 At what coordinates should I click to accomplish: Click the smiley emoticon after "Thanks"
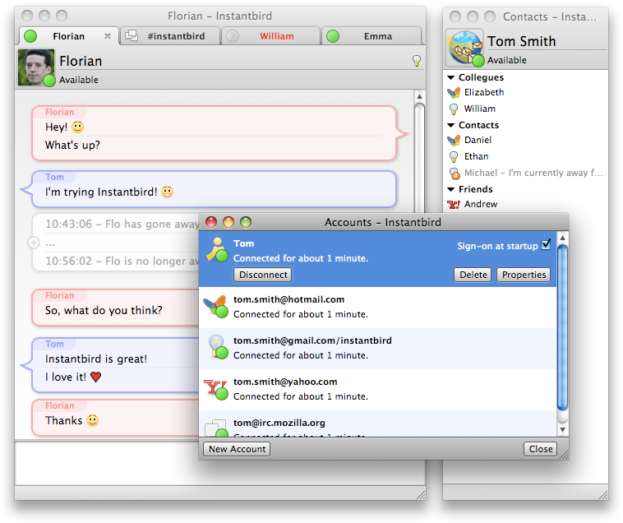93,420
